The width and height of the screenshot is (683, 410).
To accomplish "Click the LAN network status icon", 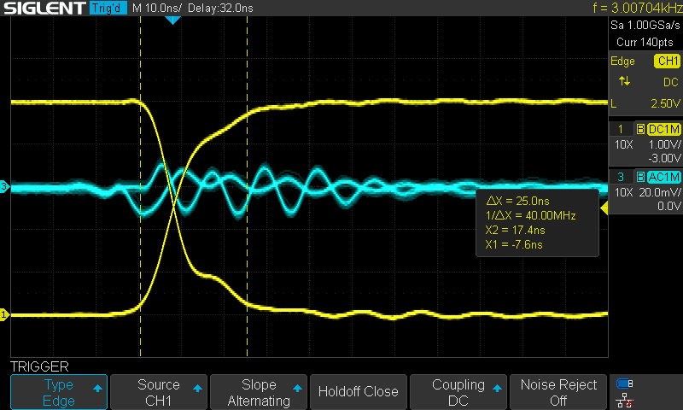I will (x=625, y=400).
